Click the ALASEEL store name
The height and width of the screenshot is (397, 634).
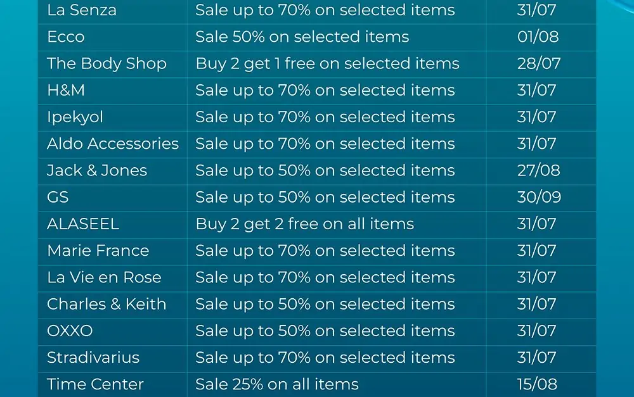[83, 224]
